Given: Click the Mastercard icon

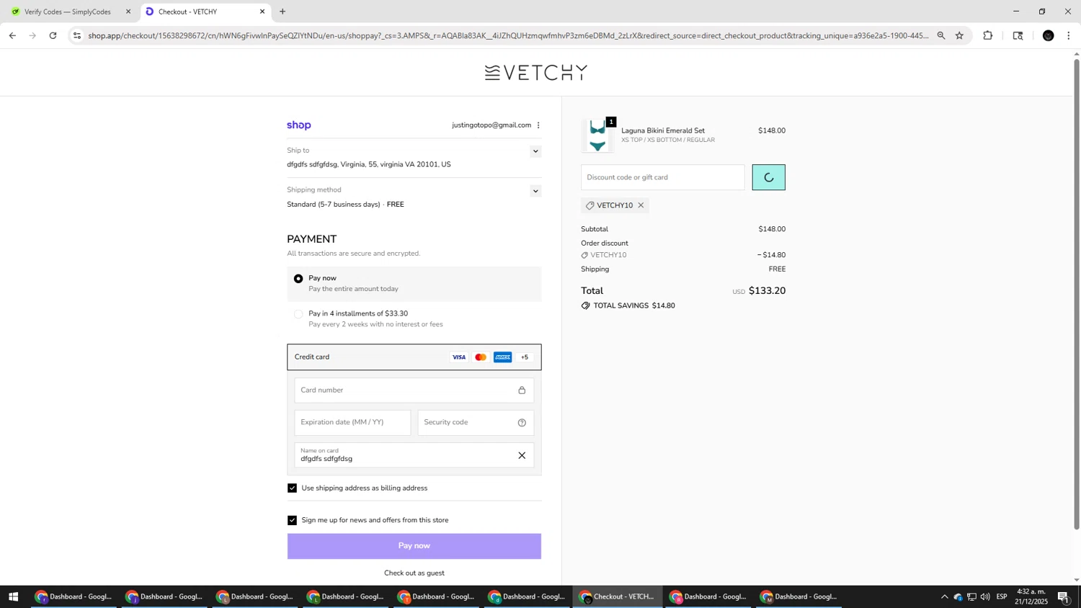Looking at the screenshot, I should 481,357.
